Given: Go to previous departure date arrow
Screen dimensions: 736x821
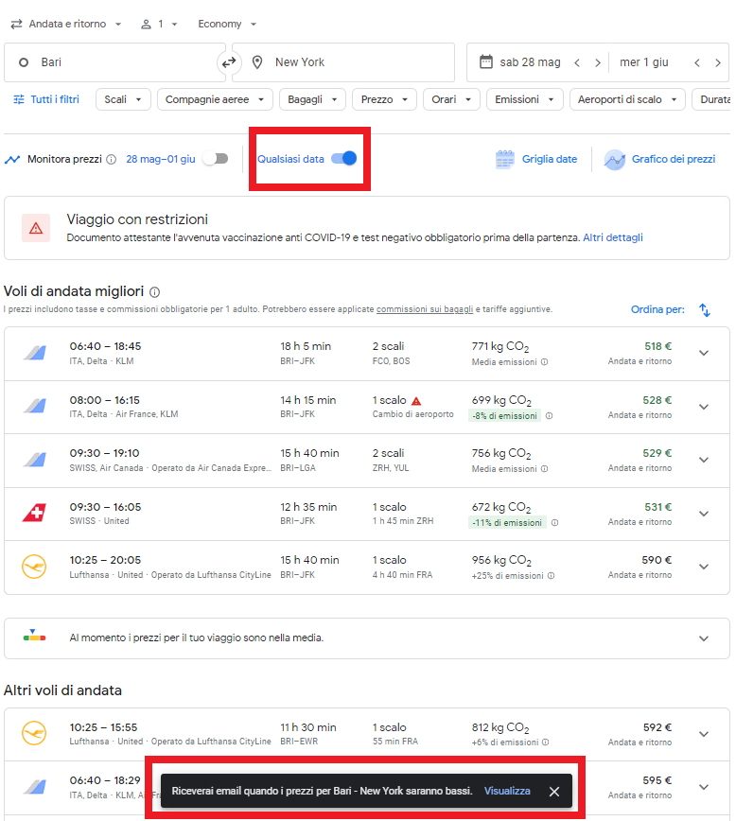Looking at the screenshot, I should (577, 62).
